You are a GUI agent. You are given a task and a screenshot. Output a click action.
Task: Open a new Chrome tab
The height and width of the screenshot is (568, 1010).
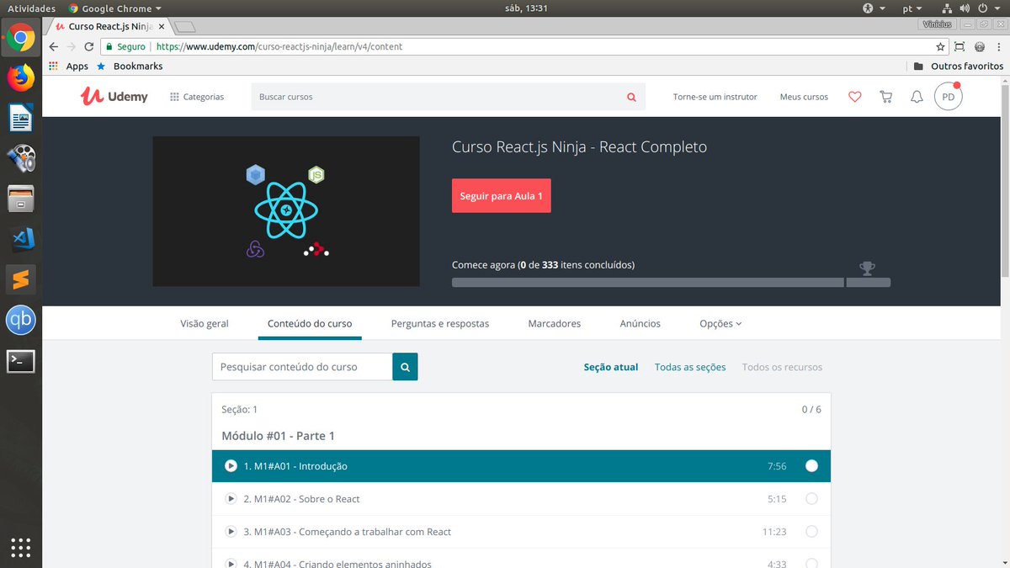186,27
